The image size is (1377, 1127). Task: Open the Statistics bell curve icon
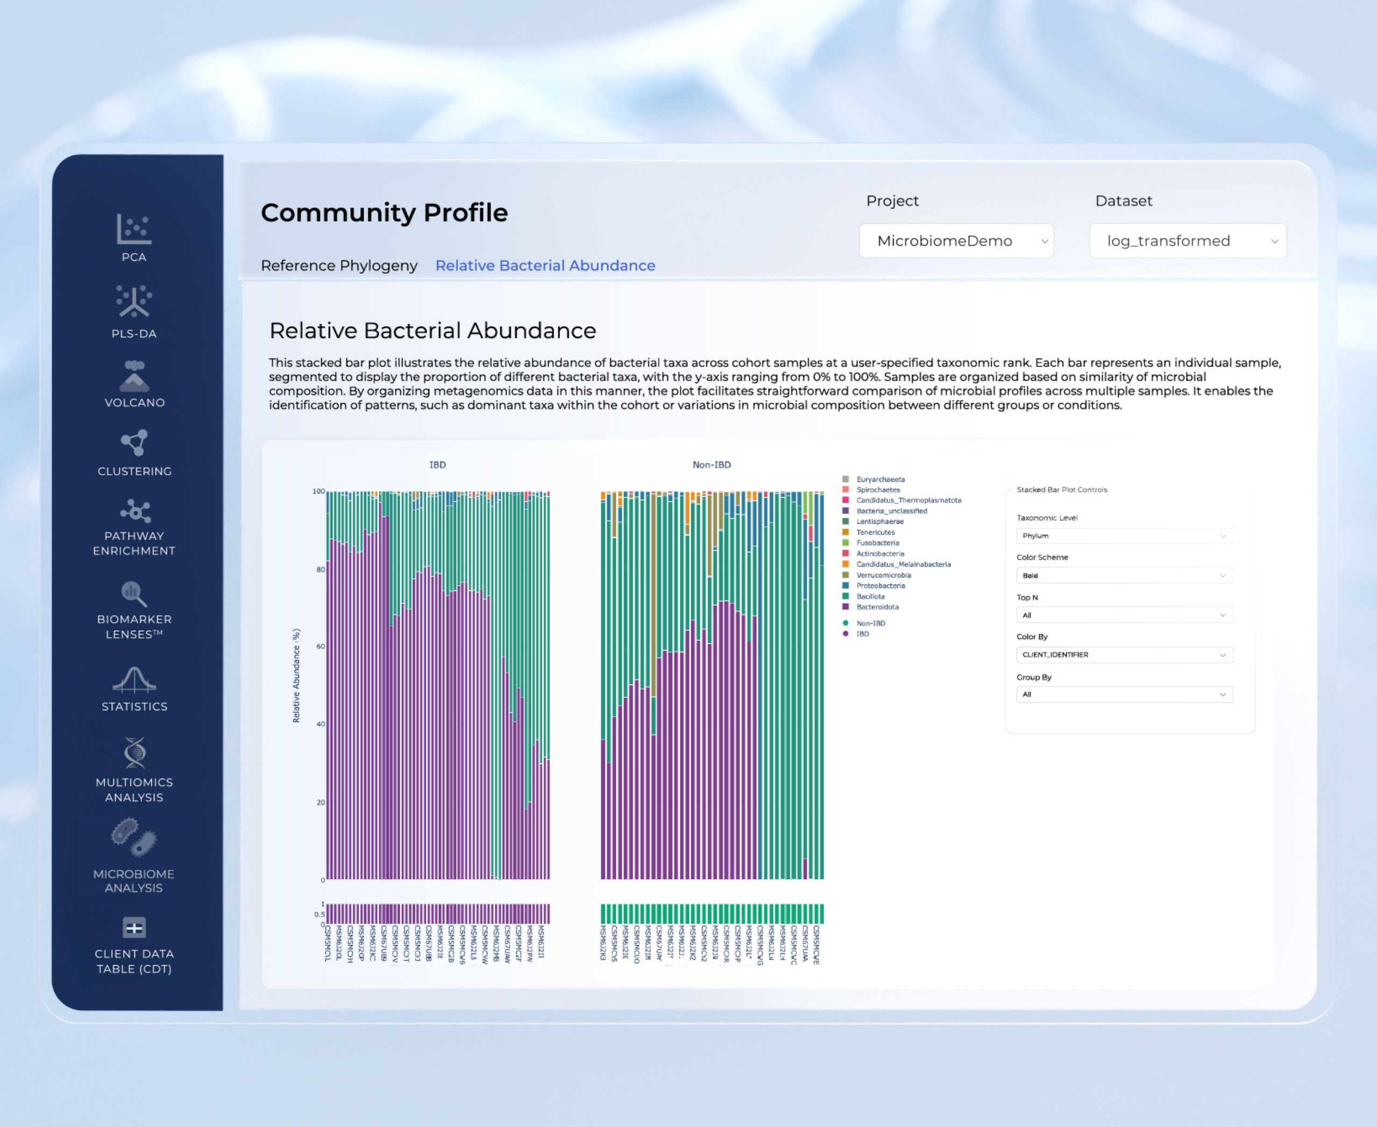pyautogui.click(x=134, y=679)
